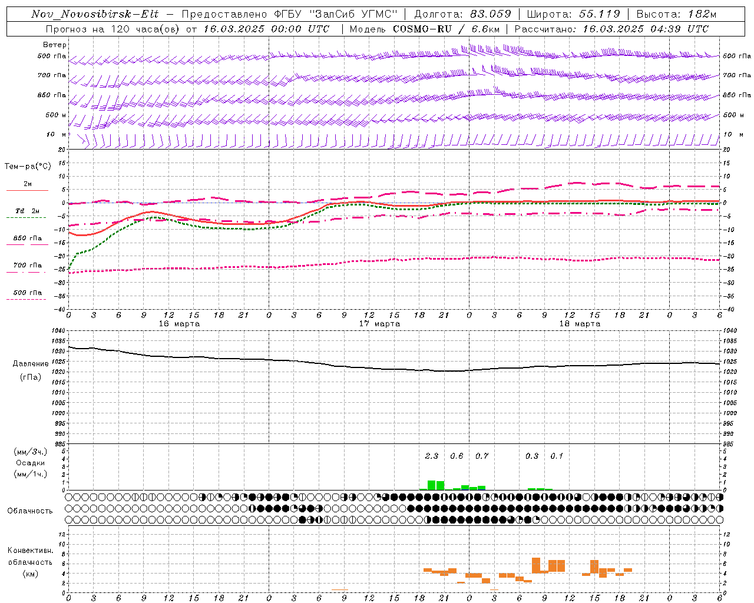Click the (мм/1ч.) precipitation unit label

31,474
